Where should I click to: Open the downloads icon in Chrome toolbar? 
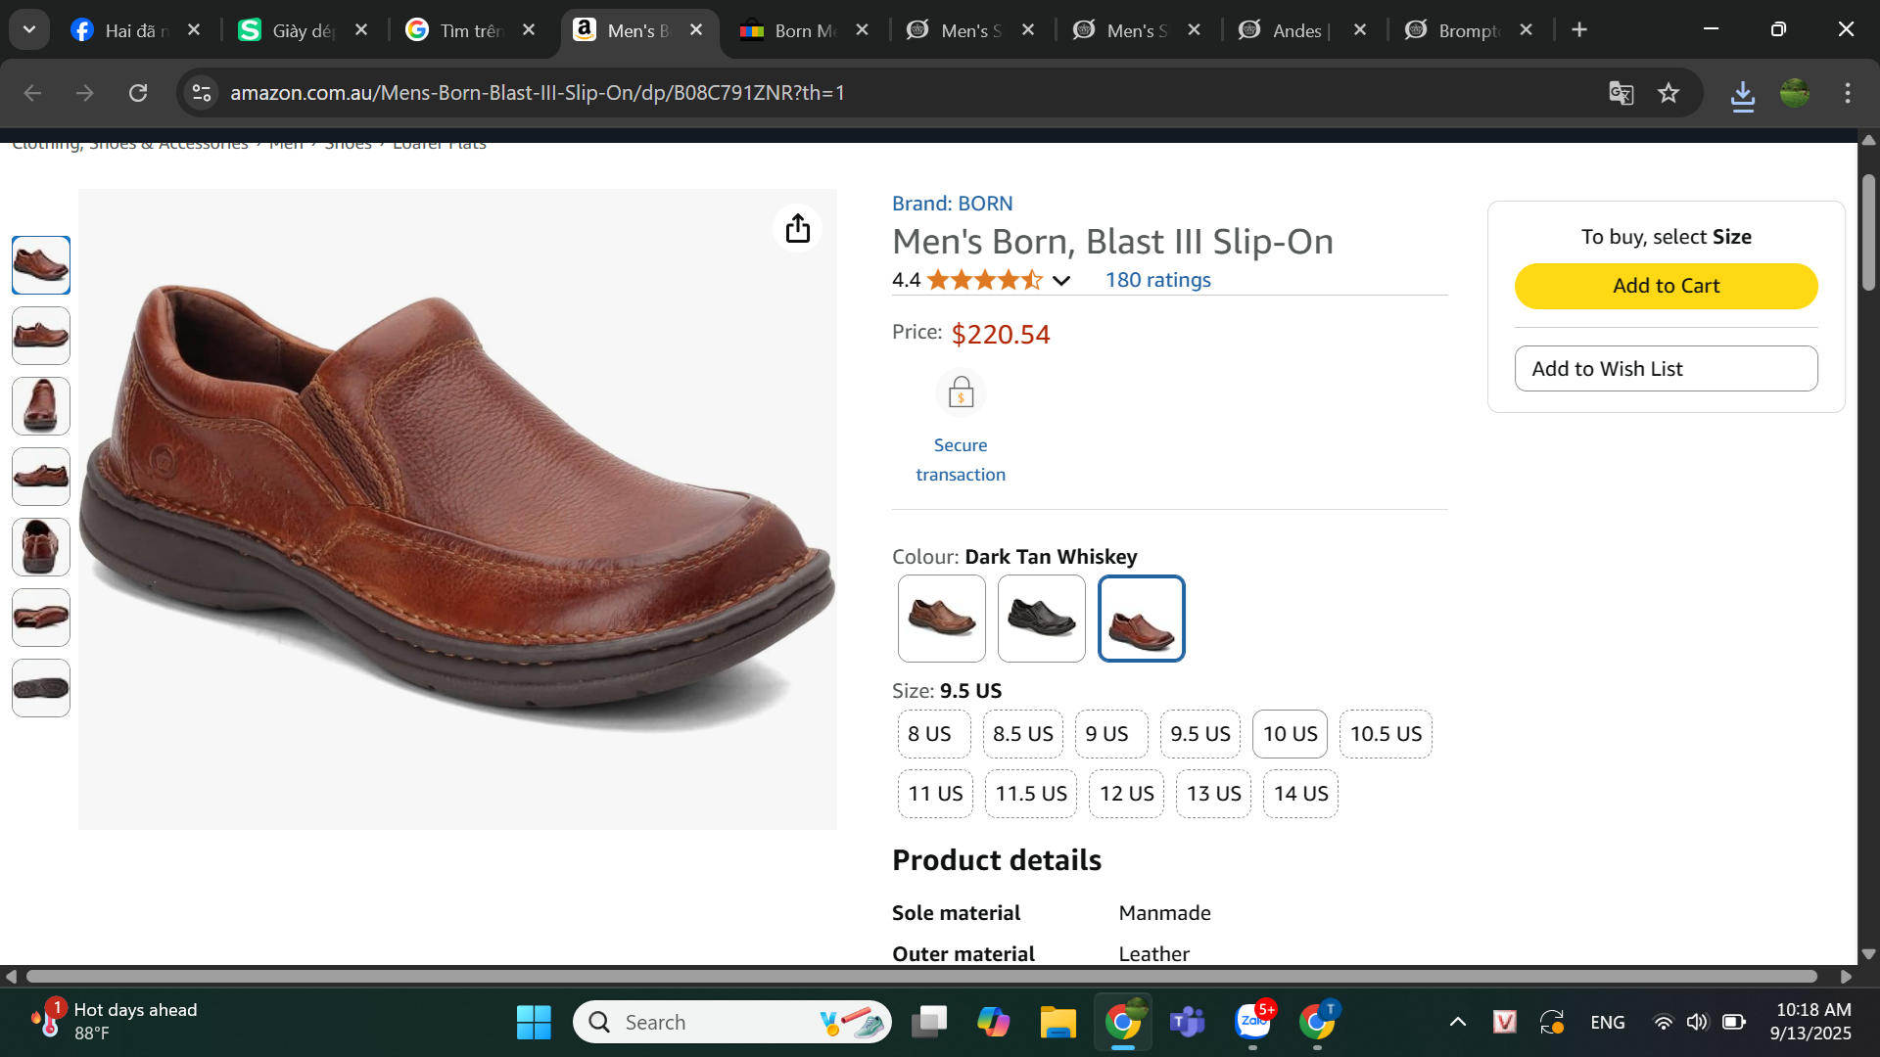point(1742,94)
